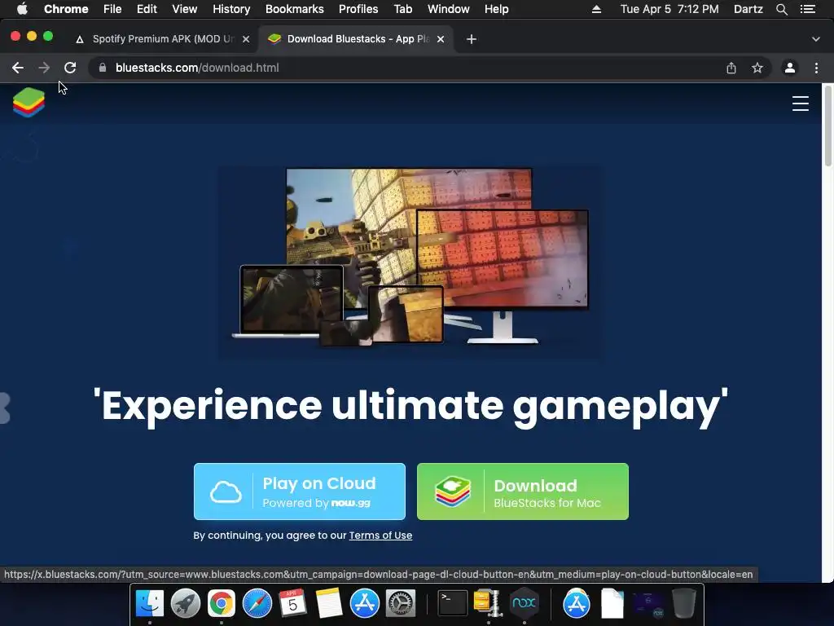The height and width of the screenshot is (626, 834).
Task: Open Calendar from the dock
Action: point(292,603)
